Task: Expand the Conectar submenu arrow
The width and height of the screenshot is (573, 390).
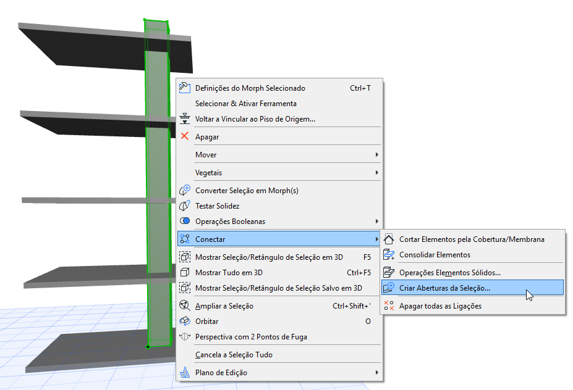Action: [x=377, y=239]
